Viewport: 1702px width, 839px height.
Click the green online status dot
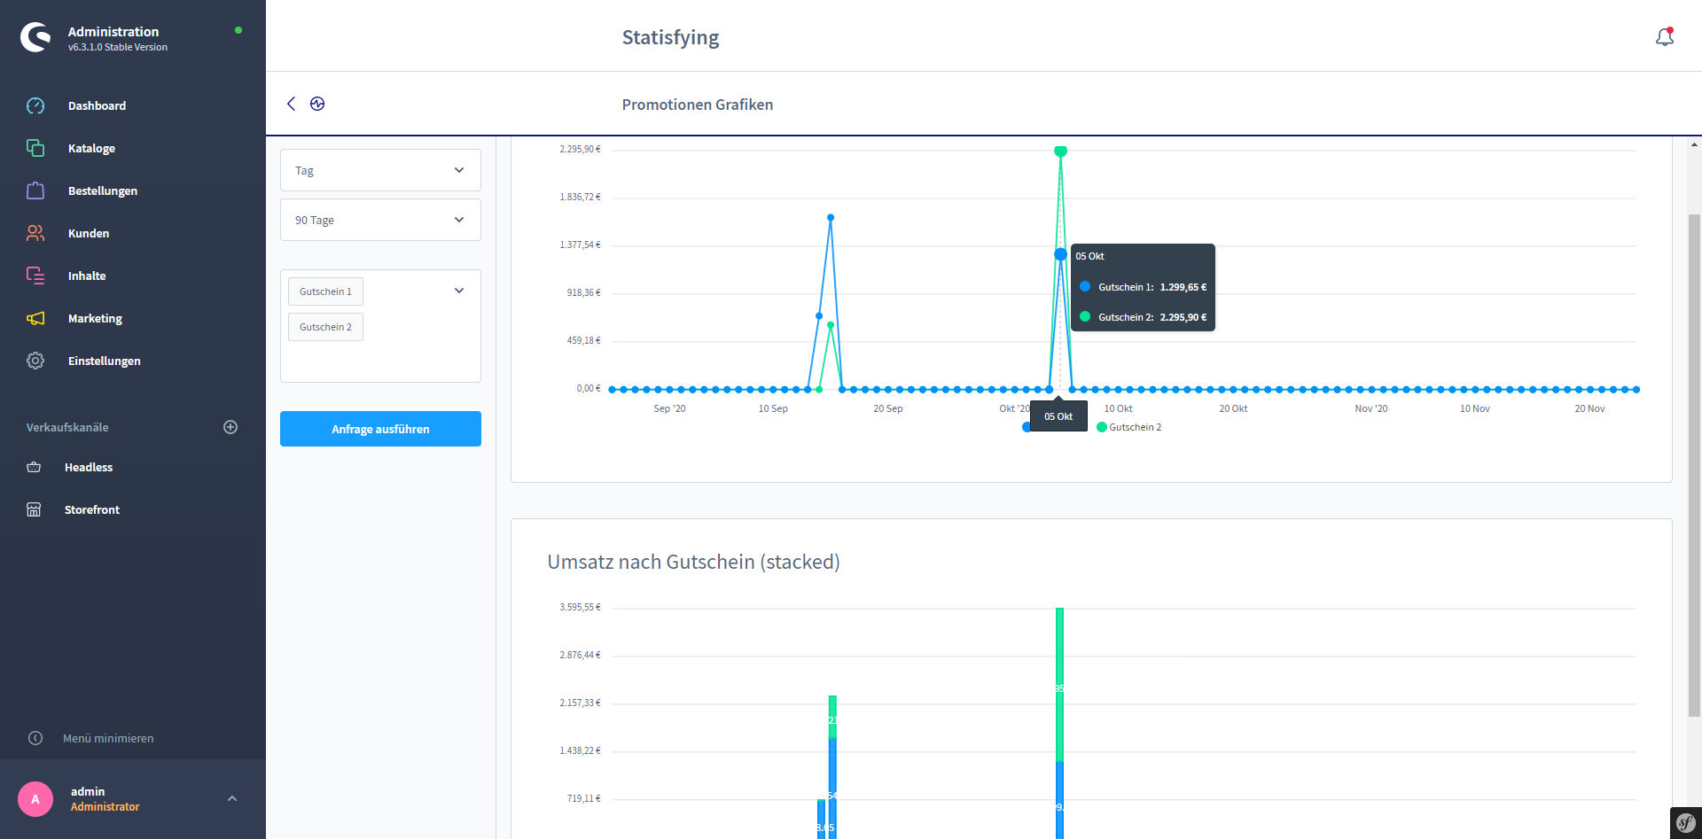238,30
